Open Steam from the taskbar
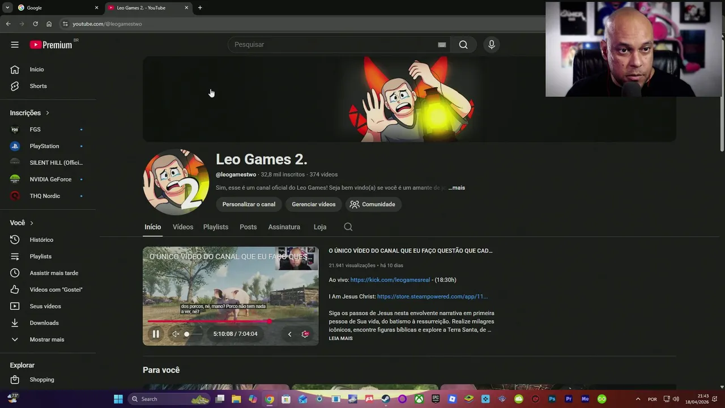725x408 pixels. [x=386, y=399]
